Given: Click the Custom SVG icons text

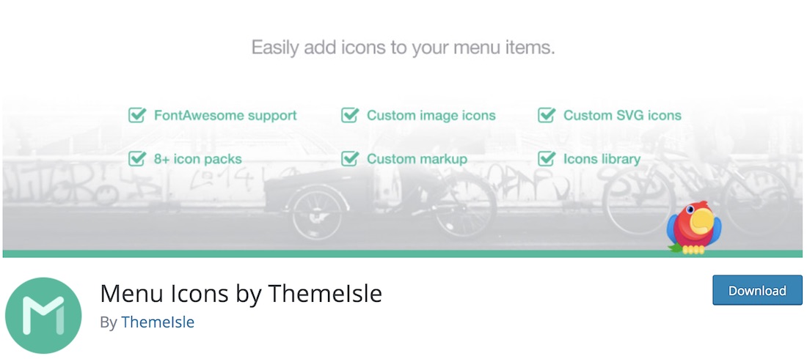Looking at the screenshot, I should pos(622,115).
